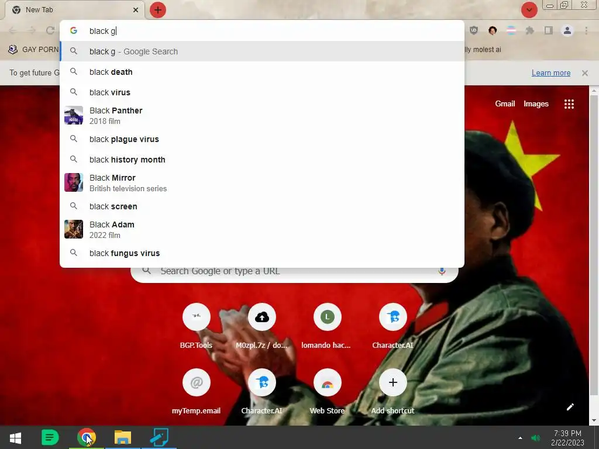The image size is (599, 449).
Task: Open the BGP.Tools shortcut
Action: point(197,325)
